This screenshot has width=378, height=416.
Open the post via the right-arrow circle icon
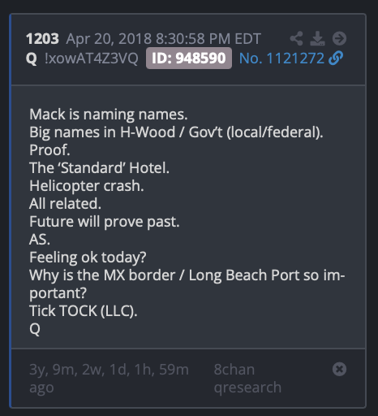click(x=339, y=38)
